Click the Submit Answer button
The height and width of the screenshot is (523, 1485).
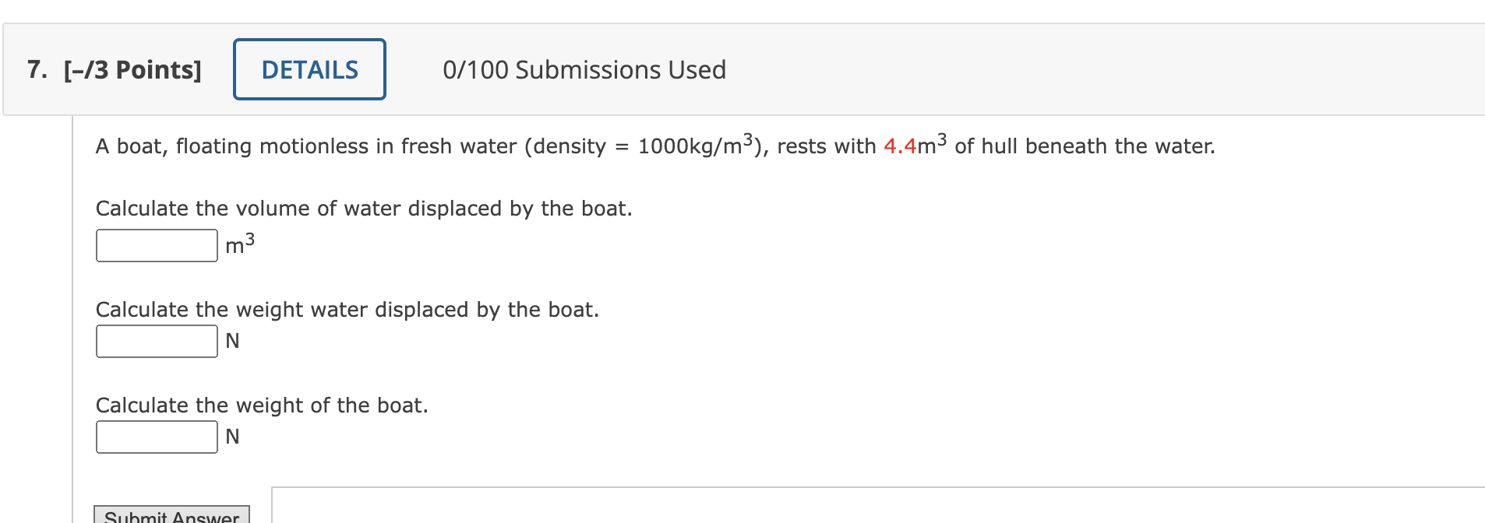[170, 515]
